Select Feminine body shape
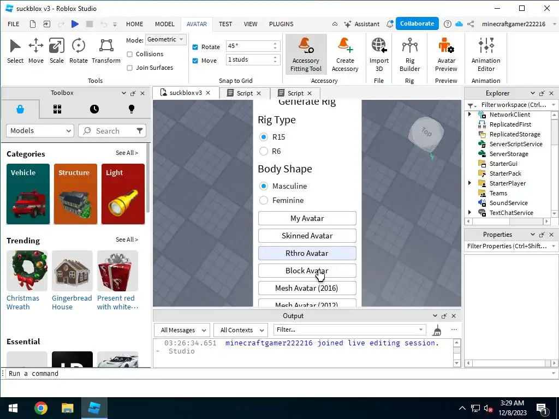559x419 pixels. click(264, 200)
